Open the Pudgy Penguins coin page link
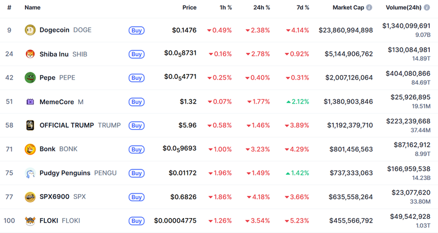Screen dimensions: 438x233 point(65,173)
